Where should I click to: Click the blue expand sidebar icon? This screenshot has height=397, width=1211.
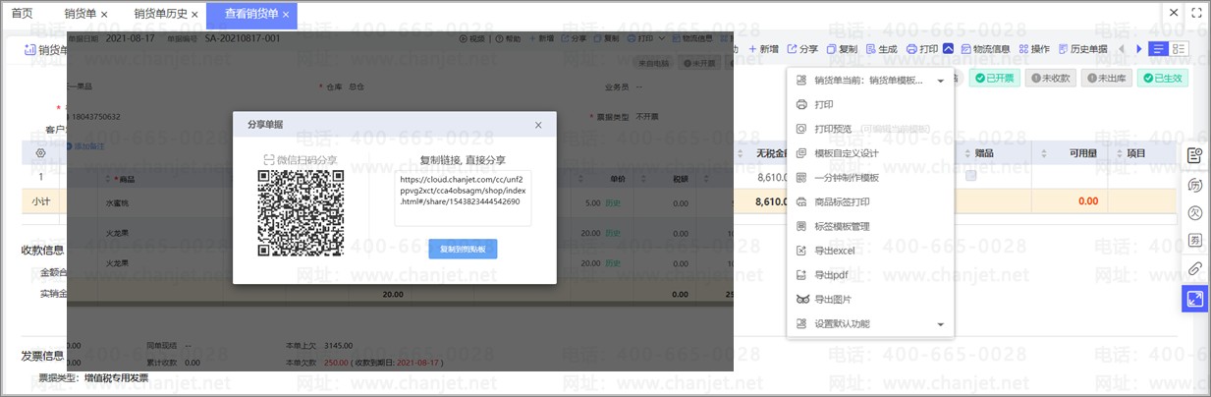(x=1194, y=299)
